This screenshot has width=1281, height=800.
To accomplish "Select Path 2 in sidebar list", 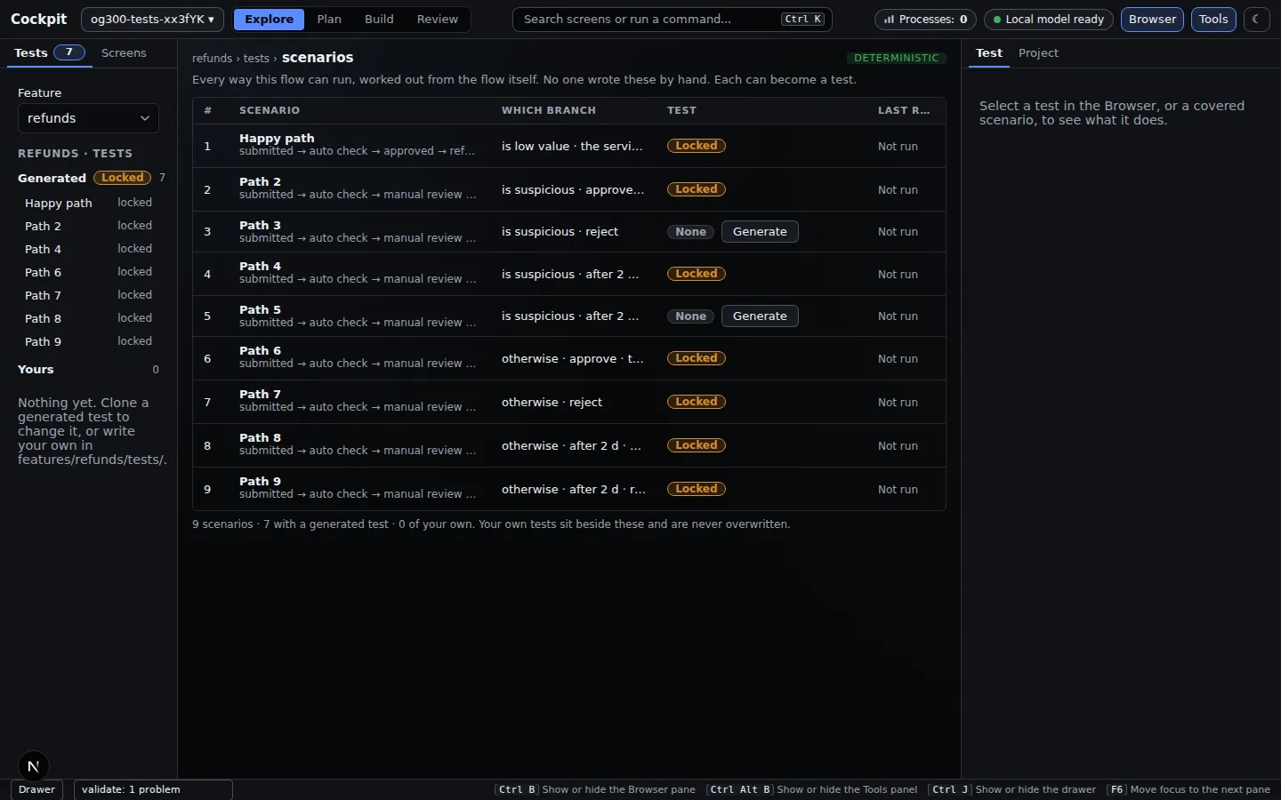I will coord(88,226).
